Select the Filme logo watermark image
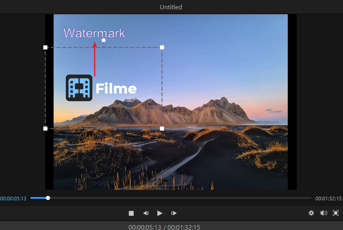Image resolution: width=343 pixels, height=230 pixels. [101, 88]
